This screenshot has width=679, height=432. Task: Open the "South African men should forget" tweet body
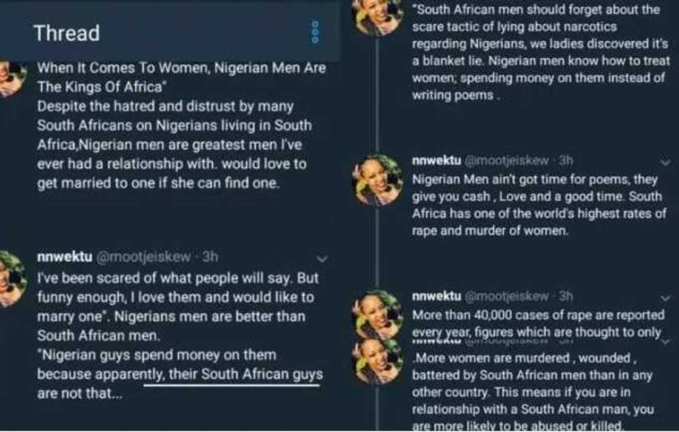tap(540, 53)
